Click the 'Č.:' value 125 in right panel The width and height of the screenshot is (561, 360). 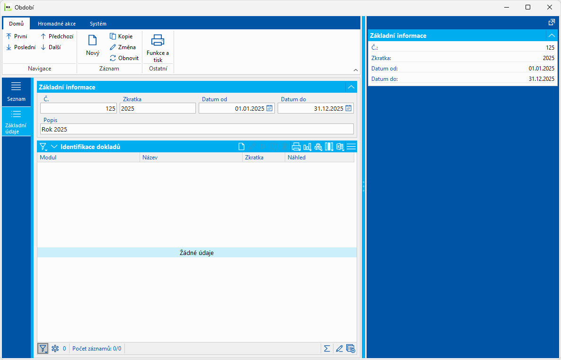point(550,47)
